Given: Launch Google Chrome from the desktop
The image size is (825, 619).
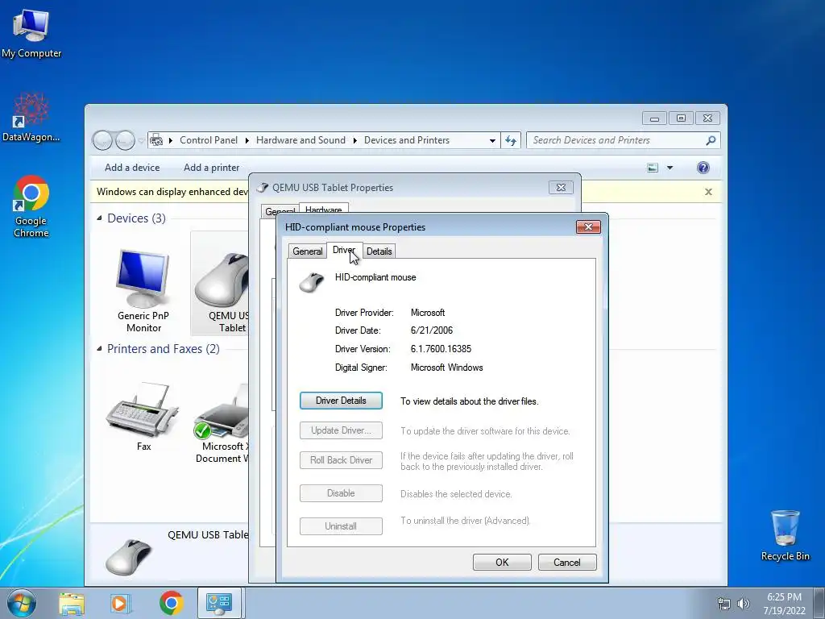Looking at the screenshot, I should click(x=31, y=206).
